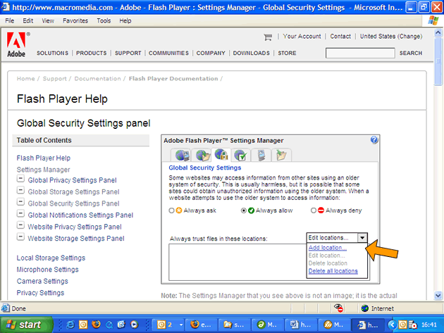This screenshot has width=444, height=333.
Task: Click the page scrollbar up arrow
Action: coord(438,33)
